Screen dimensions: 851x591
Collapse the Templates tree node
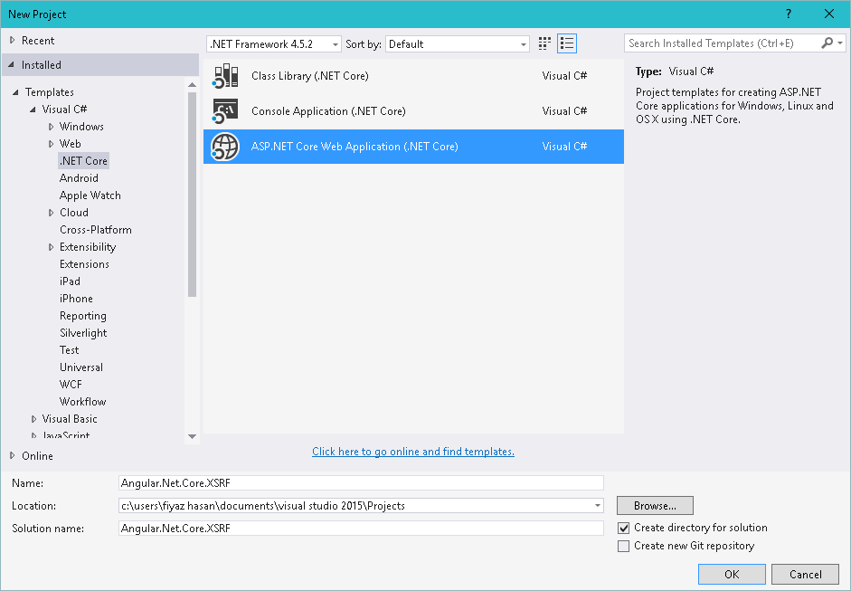[15, 92]
